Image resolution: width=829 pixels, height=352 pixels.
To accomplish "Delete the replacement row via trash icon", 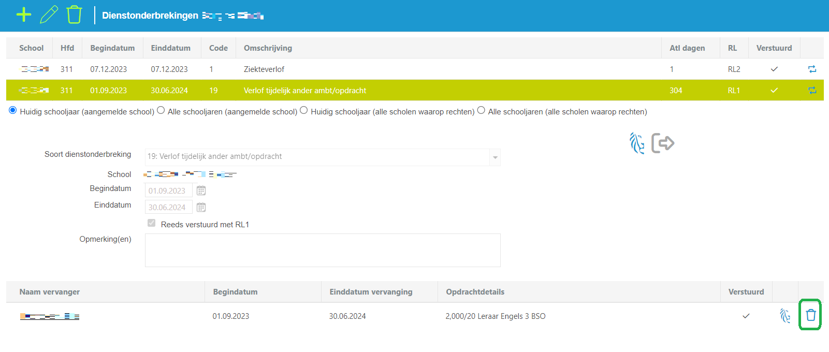I will pyautogui.click(x=810, y=315).
